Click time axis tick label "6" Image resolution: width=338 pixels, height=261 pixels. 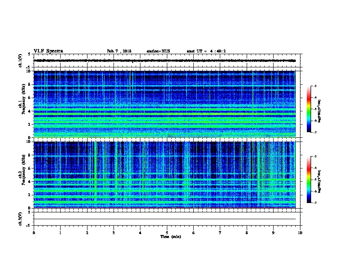click(193, 233)
